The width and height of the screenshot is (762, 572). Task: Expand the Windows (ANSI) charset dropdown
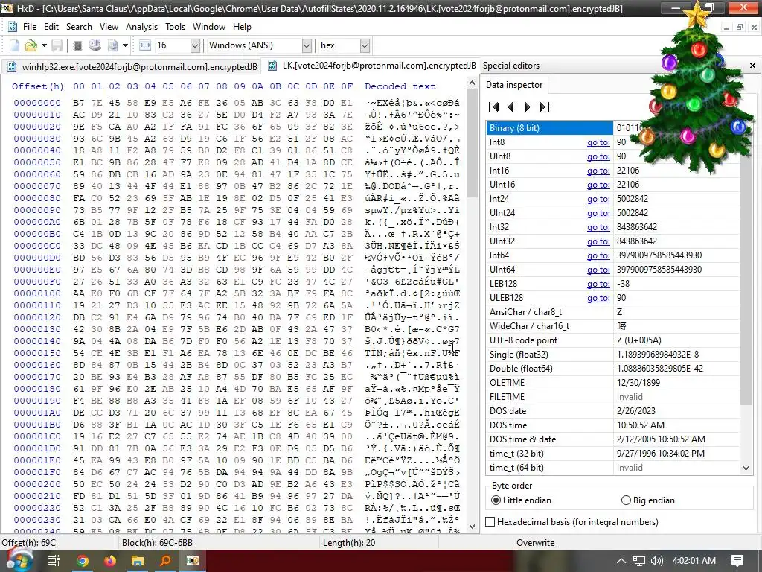(307, 45)
